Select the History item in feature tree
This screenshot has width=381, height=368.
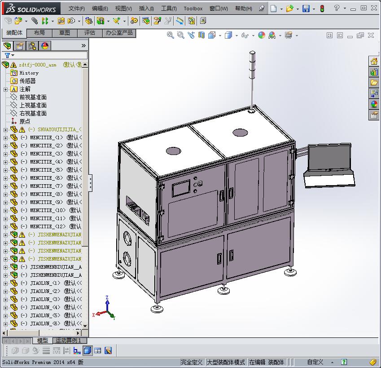29,73
